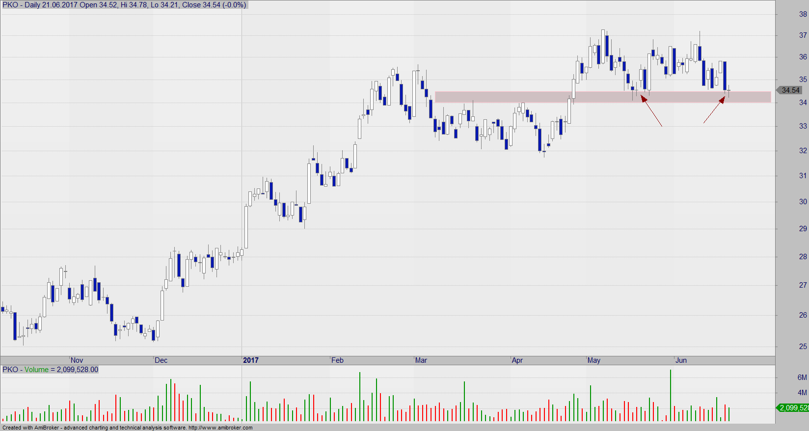This screenshot has width=809, height=431.
Task: Click the 32 price axis label
Action: tap(803, 151)
